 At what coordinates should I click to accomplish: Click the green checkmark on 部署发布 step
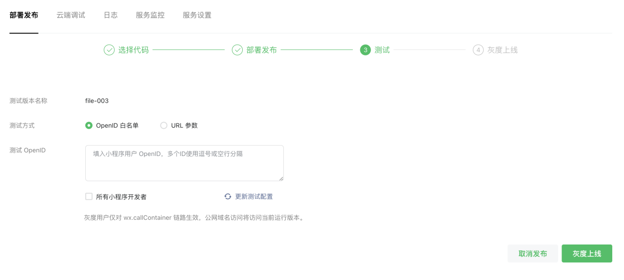pyautogui.click(x=237, y=50)
